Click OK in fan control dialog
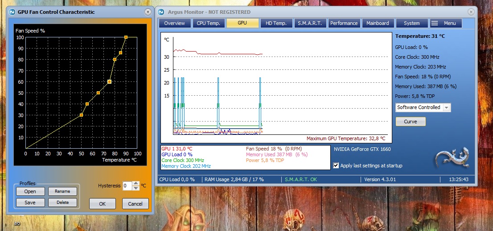The width and height of the screenshot is (493, 231). (102, 204)
